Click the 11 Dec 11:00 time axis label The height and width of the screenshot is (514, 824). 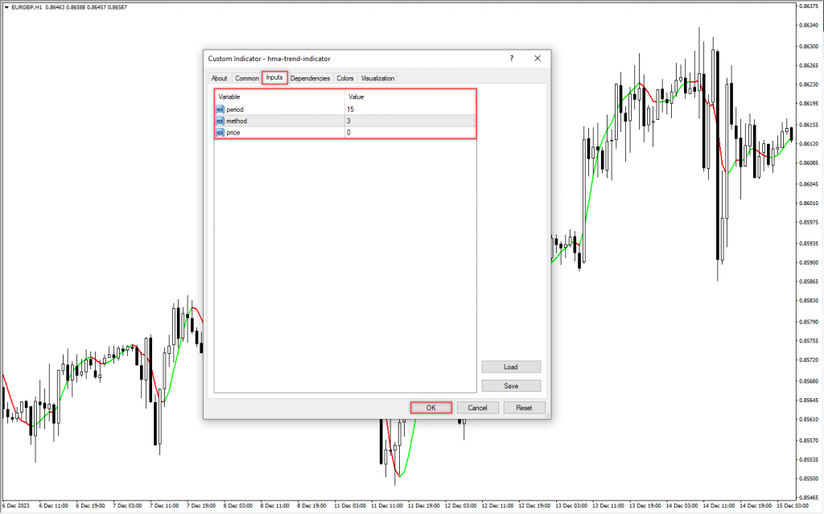pos(387,506)
